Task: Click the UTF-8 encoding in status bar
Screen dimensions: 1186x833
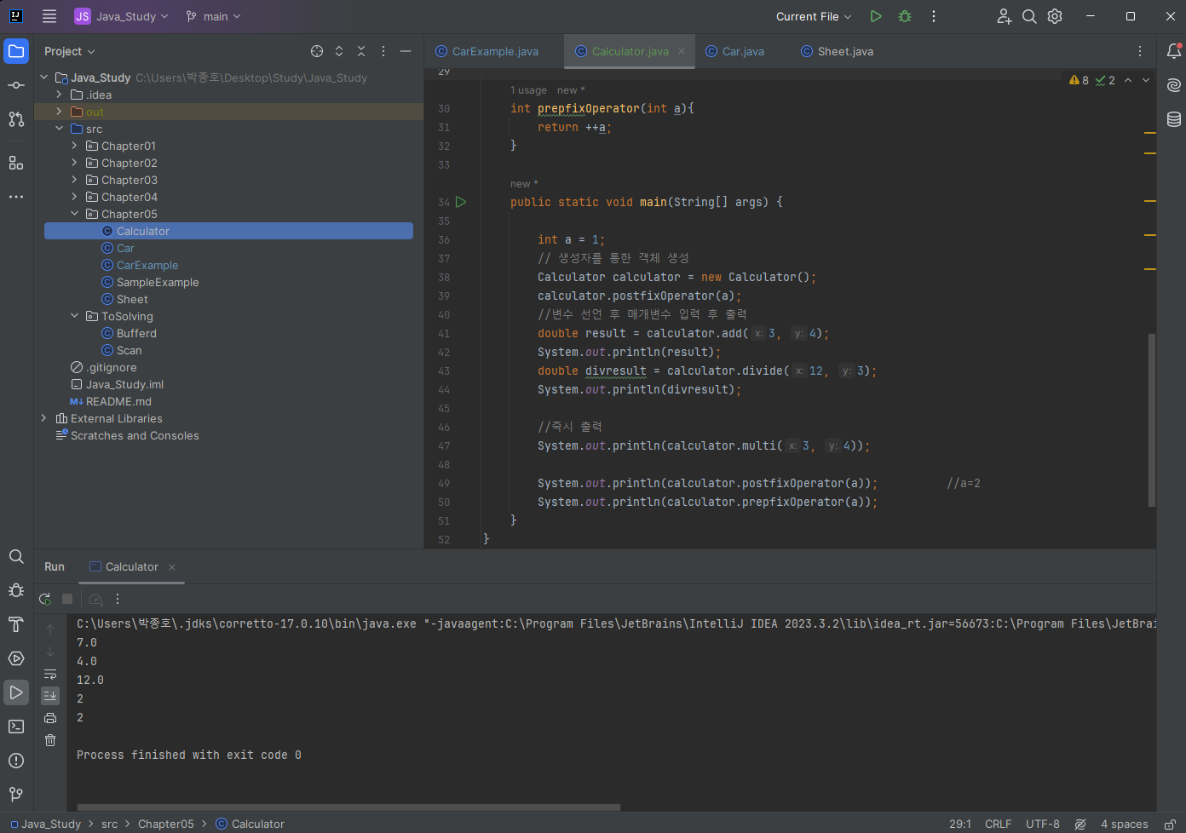Action: pyautogui.click(x=1042, y=824)
